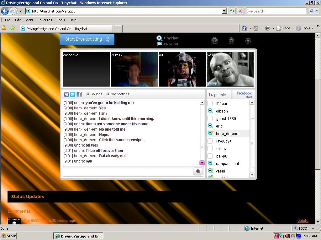Open the zoom level 100% dropdown

[x=313, y=228]
